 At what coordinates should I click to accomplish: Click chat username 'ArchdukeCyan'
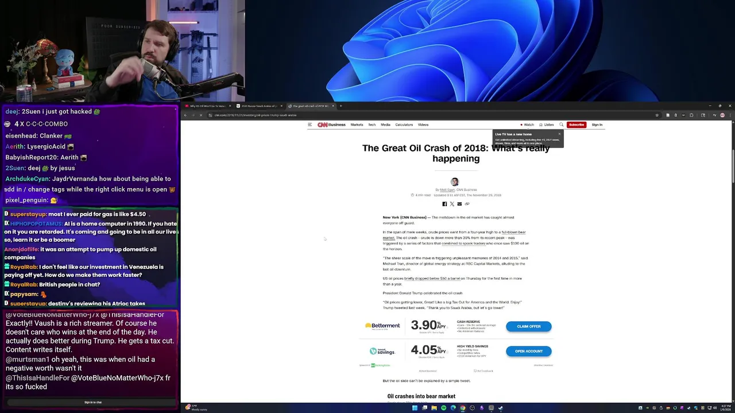tap(27, 179)
